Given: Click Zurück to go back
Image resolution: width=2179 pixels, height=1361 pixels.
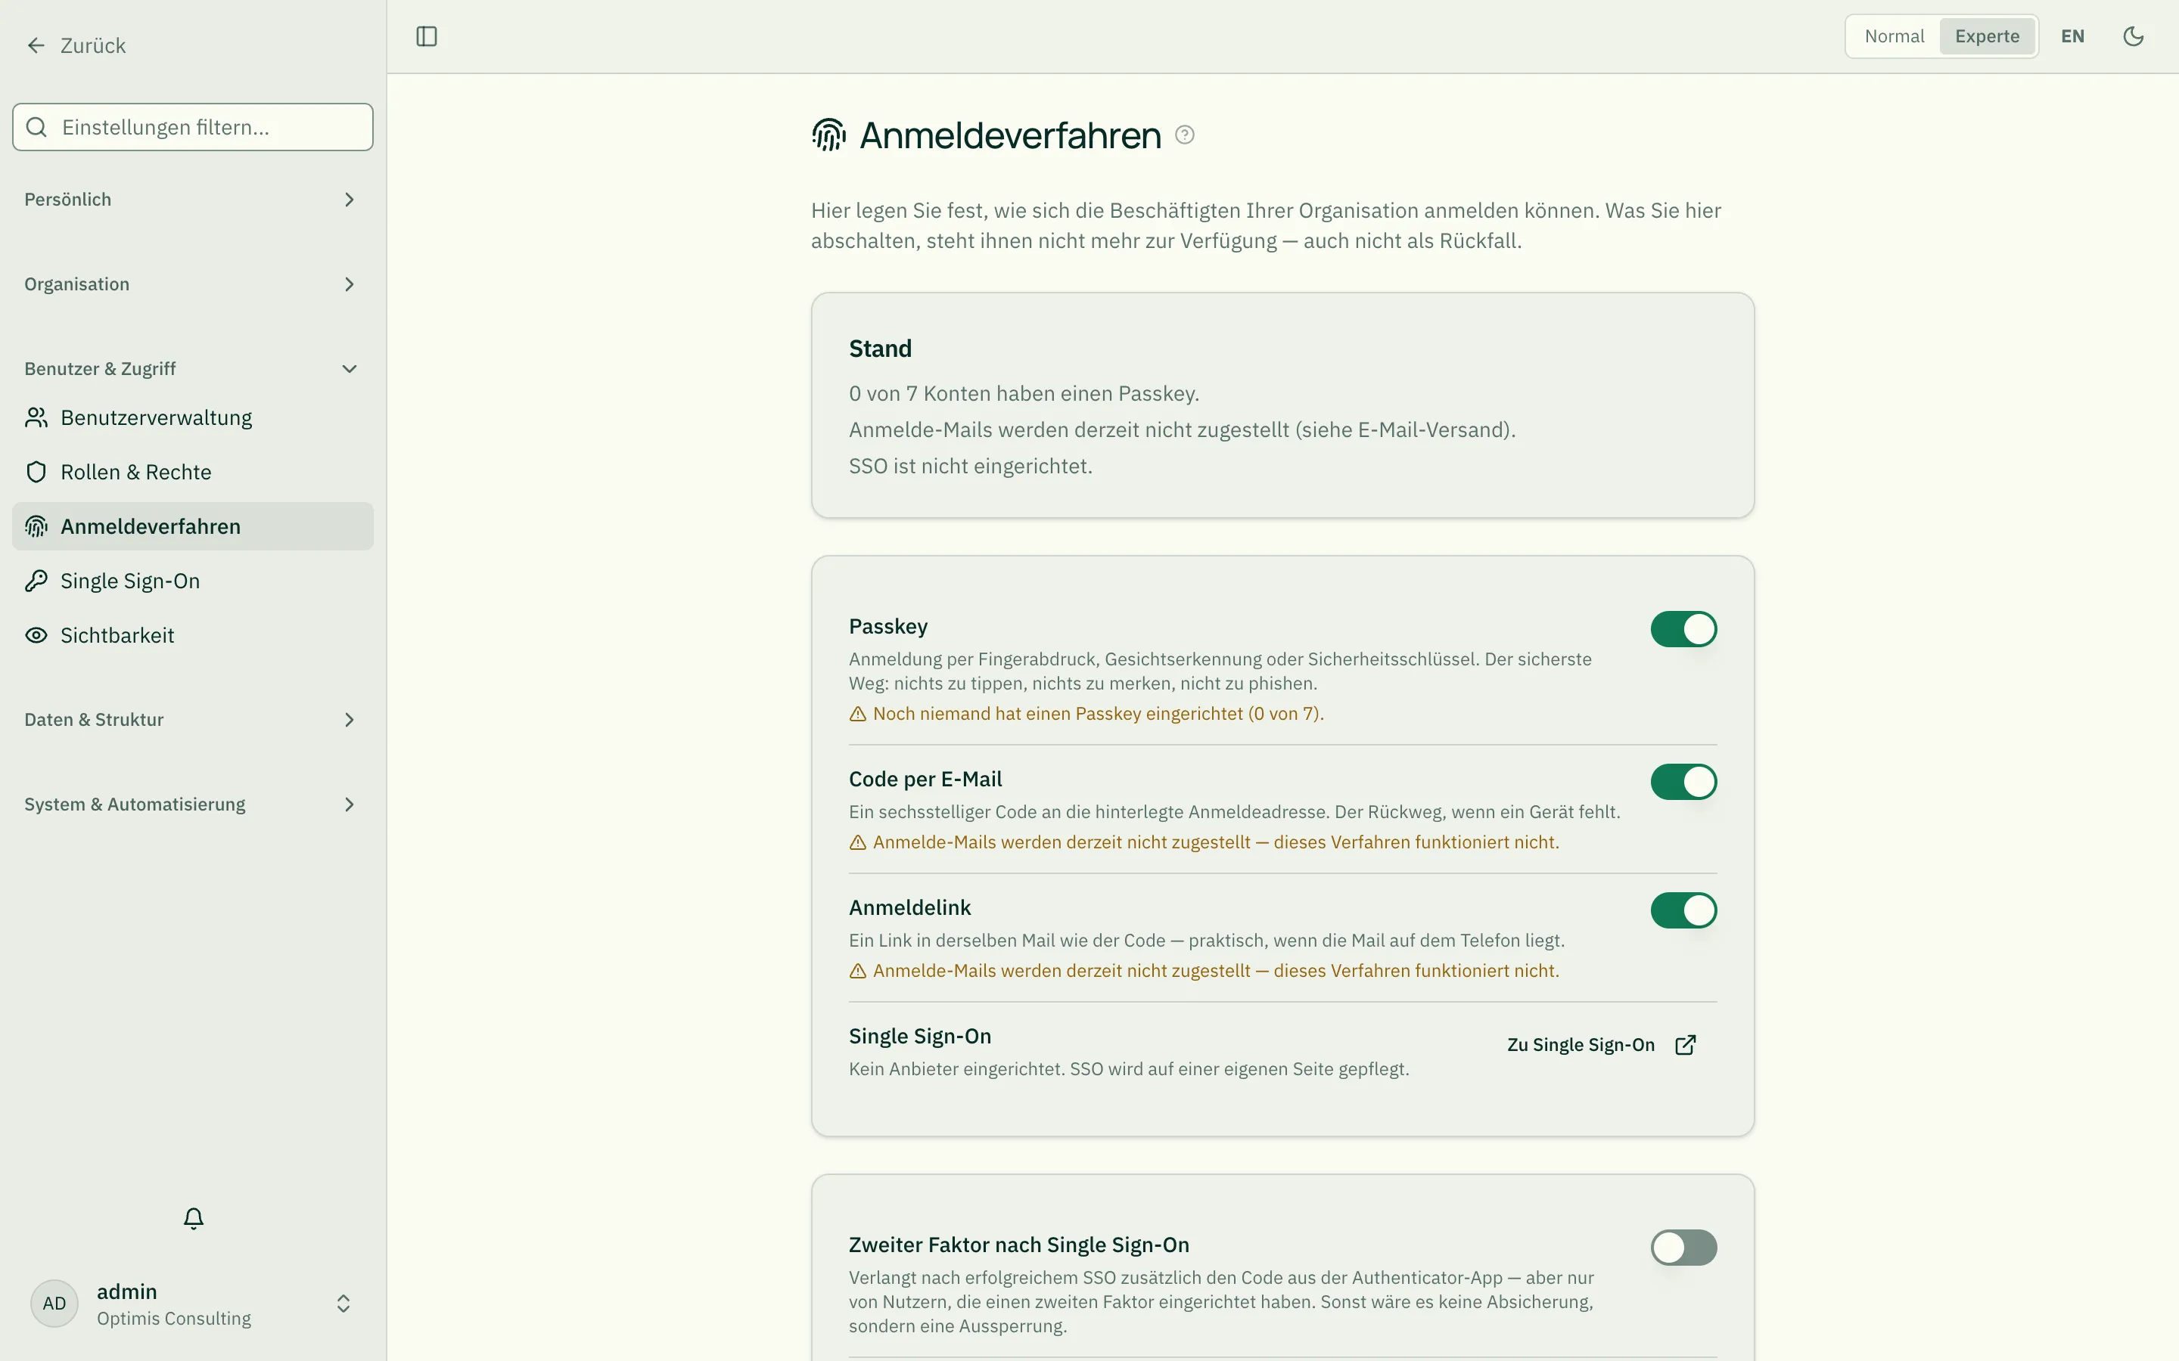Looking at the screenshot, I should (x=76, y=45).
